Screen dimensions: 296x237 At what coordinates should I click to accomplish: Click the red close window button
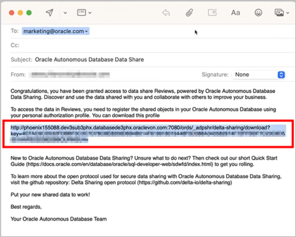(x=12, y=13)
